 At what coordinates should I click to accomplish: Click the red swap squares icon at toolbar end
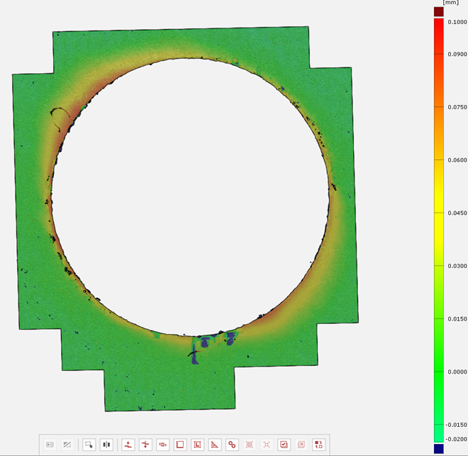[x=318, y=445]
